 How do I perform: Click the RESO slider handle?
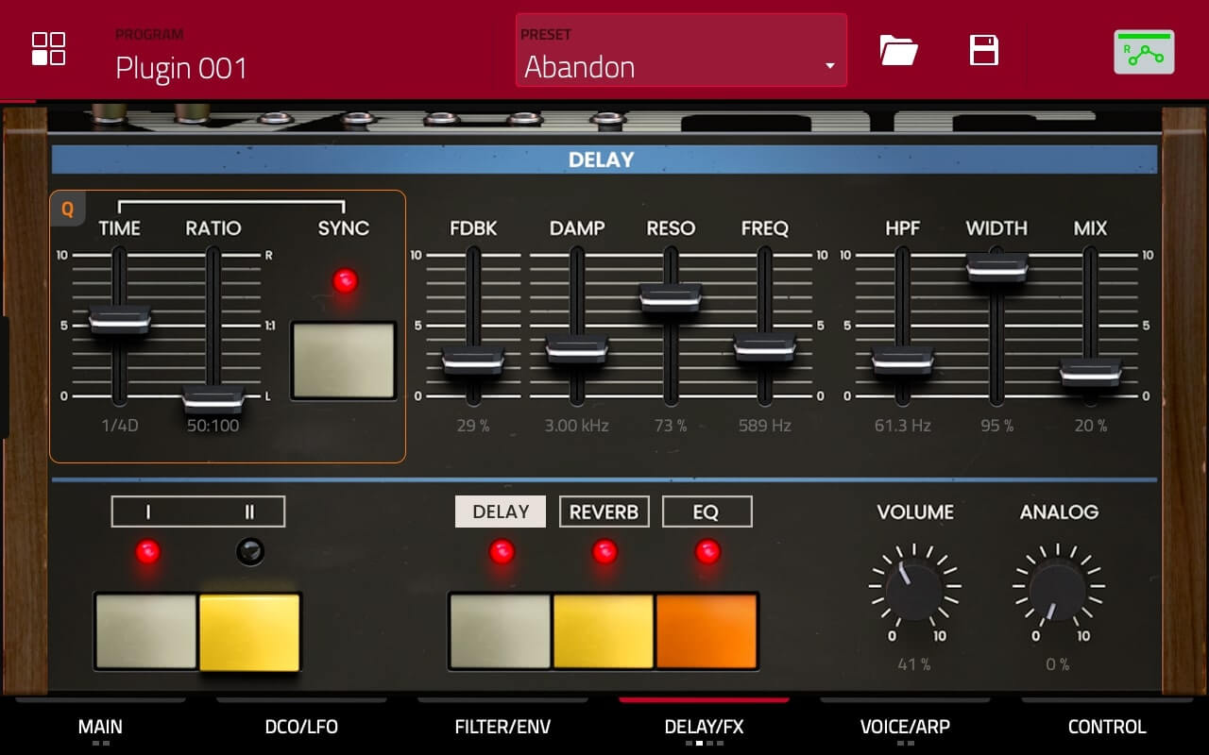(x=671, y=297)
